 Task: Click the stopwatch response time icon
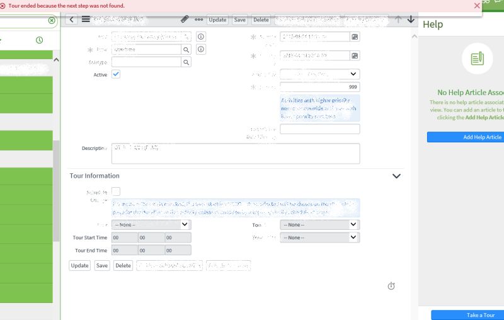[391, 286]
